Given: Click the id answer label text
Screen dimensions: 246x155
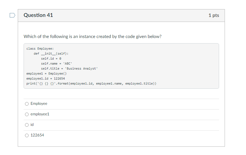Looking at the screenshot, I should pos(32,124).
